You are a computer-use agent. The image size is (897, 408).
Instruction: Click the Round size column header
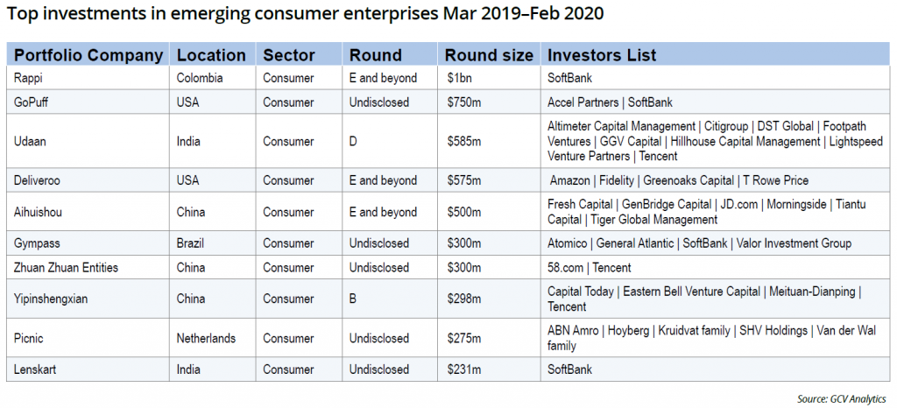click(489, 55)
